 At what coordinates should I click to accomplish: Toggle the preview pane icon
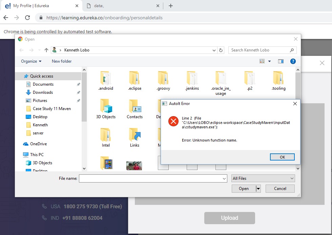point(281,61)
